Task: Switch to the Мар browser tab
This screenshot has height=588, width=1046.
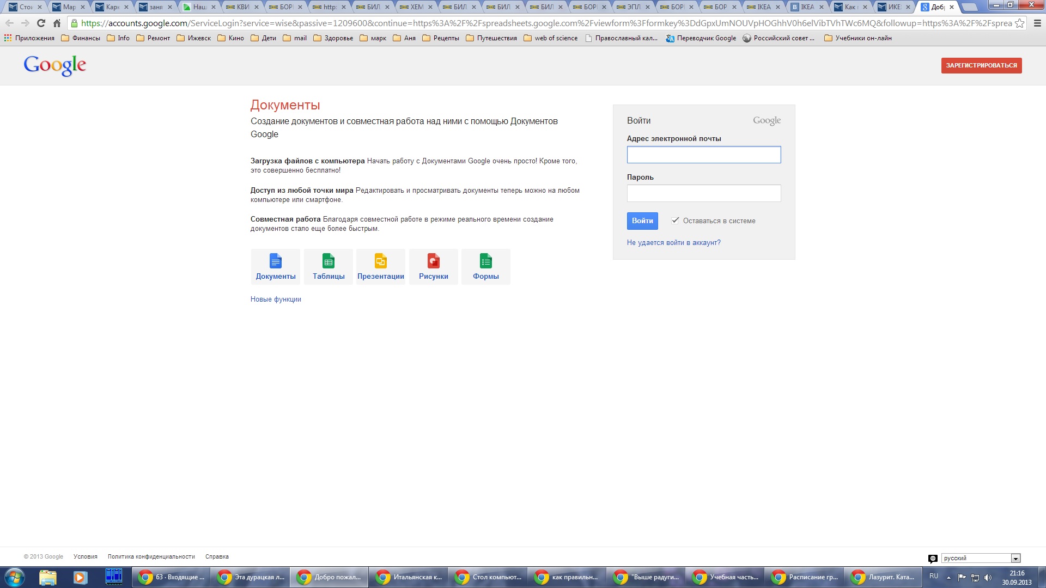Action: tap(69, 7)
